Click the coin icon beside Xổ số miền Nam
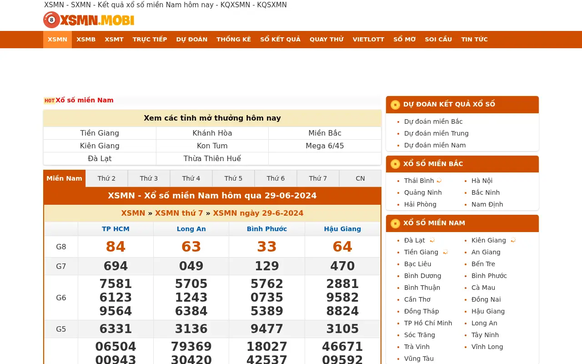The width and height of the screenshot is (582, 364). tap(395, 223)
